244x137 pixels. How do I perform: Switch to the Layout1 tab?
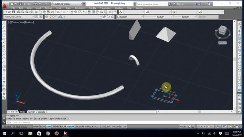pos(32,112)
